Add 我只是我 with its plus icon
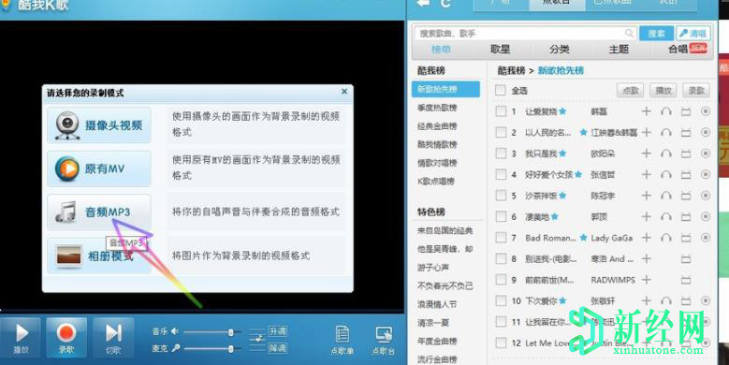The image size is (729, 365). point(646,153)
